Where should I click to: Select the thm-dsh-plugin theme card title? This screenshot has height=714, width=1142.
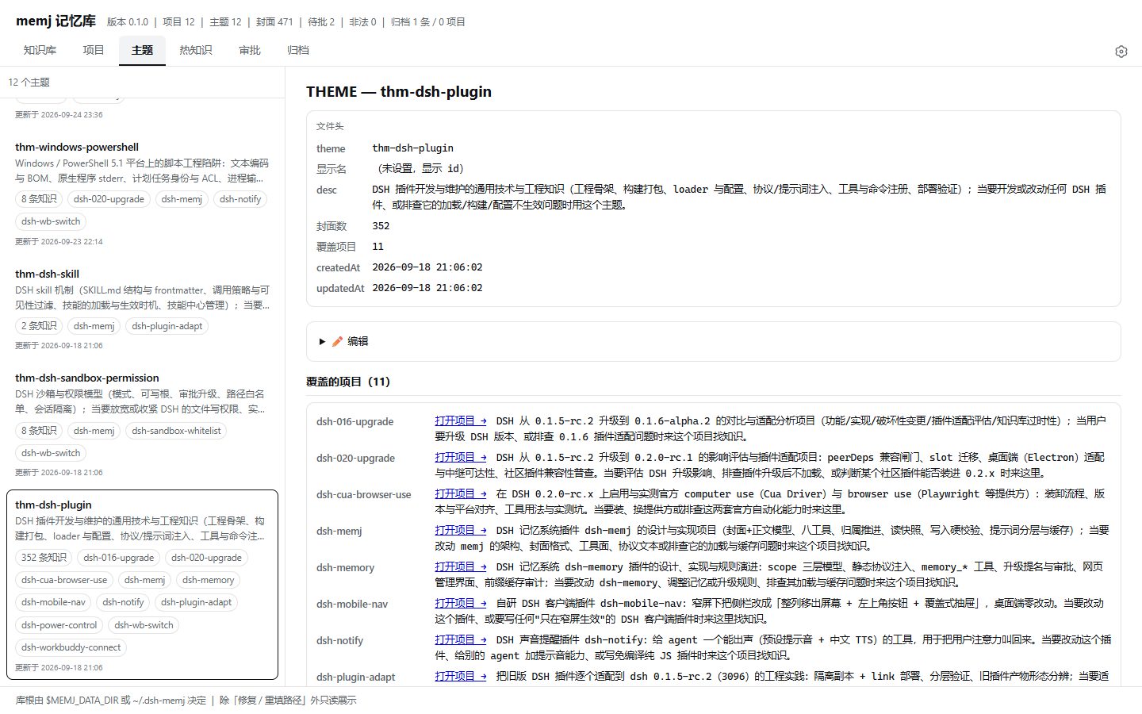pos(53,505)
